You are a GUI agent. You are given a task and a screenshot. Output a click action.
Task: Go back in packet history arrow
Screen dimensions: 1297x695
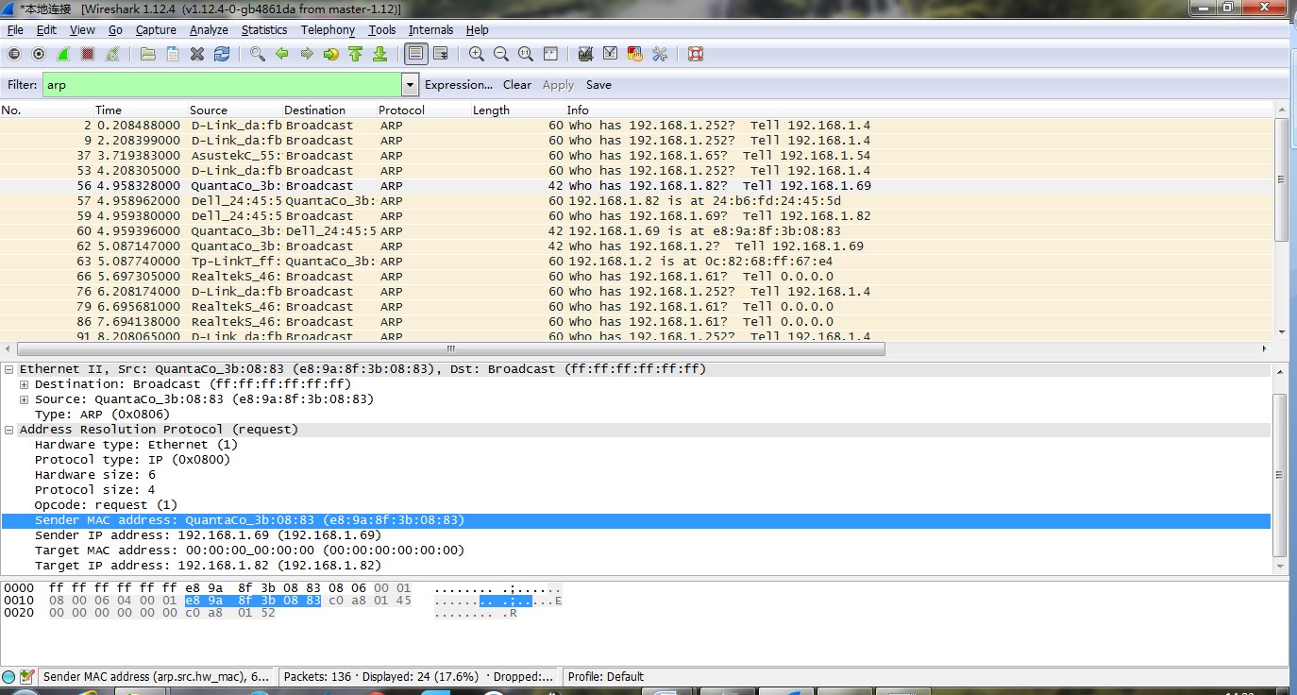click(282, 54)
